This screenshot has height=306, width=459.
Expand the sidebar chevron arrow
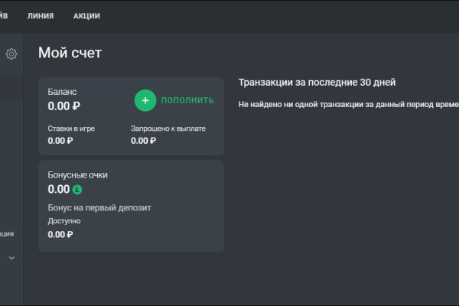(x=11, y=259)
